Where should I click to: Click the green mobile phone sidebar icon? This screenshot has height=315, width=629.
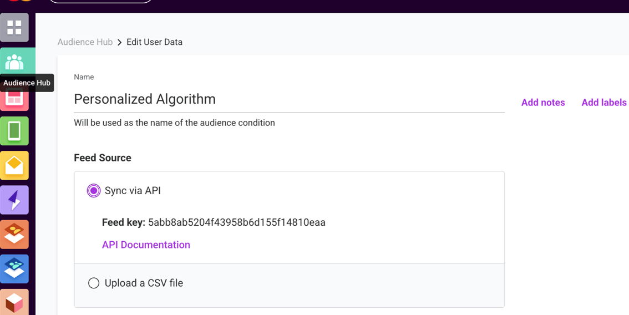click(x=14, y=131)
